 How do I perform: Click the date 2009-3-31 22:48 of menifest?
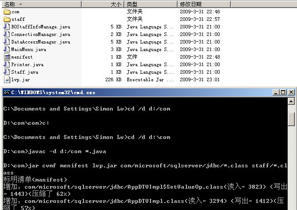(200, 57)
